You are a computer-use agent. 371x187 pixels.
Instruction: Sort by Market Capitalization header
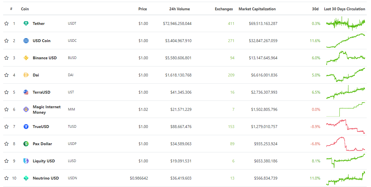coord(257,9)
